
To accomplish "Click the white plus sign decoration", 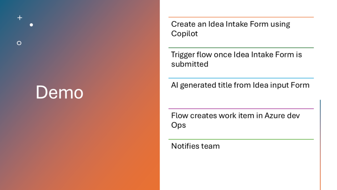I will [20, 18].
